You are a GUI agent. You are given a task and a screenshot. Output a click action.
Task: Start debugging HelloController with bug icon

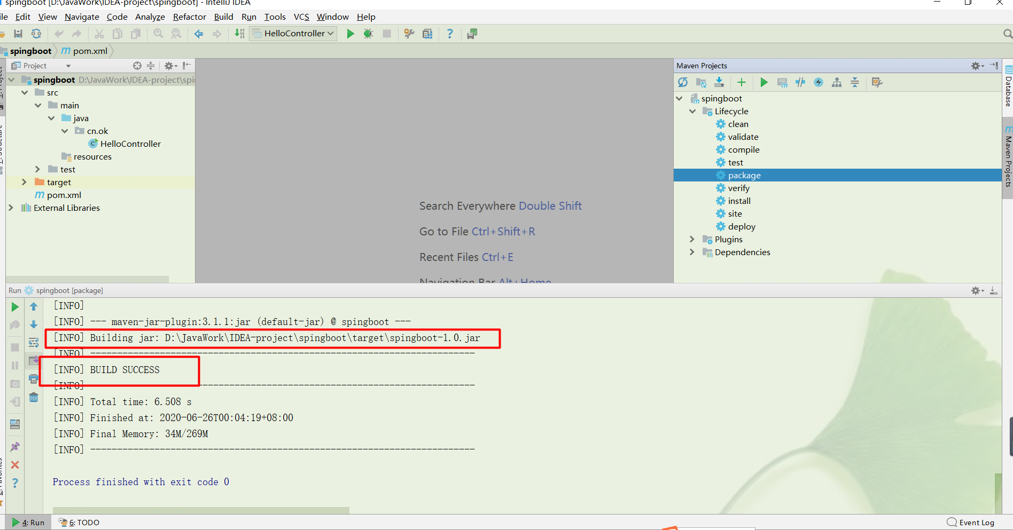pos(369,34)
